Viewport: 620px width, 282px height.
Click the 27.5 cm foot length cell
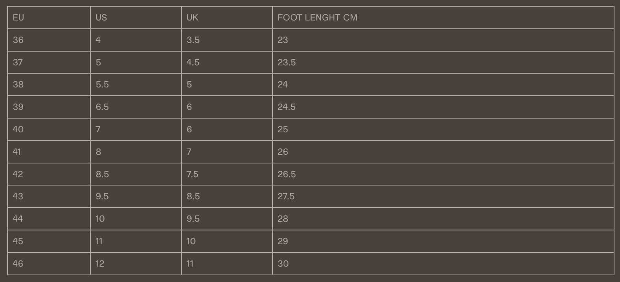(x=286, y=197)
